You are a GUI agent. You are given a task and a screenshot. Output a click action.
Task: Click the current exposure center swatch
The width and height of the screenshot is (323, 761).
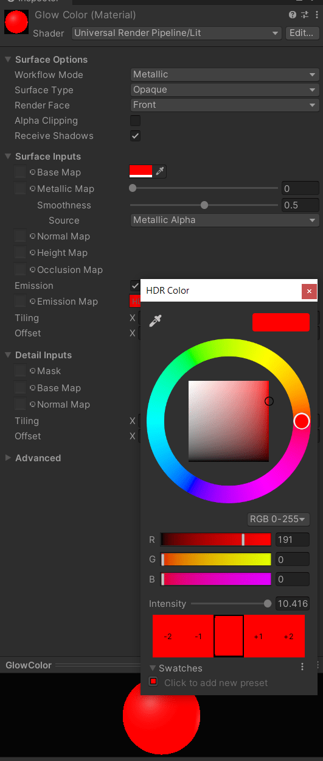pyautogui.click(x=229, y=636)
